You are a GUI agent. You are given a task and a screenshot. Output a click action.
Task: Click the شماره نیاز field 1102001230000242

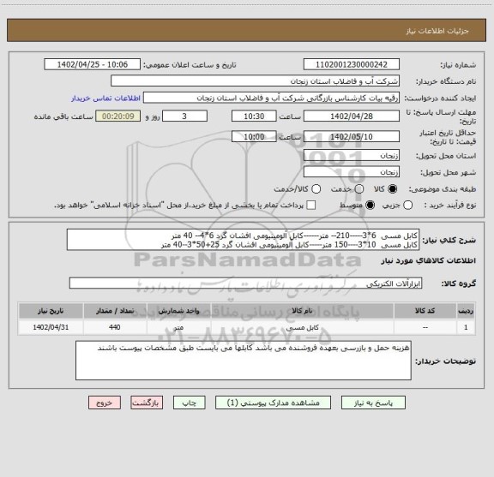coord(352,64)
